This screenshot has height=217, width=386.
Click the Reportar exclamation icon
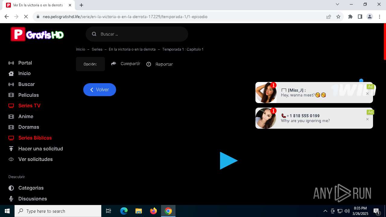[x=149, y=64]
